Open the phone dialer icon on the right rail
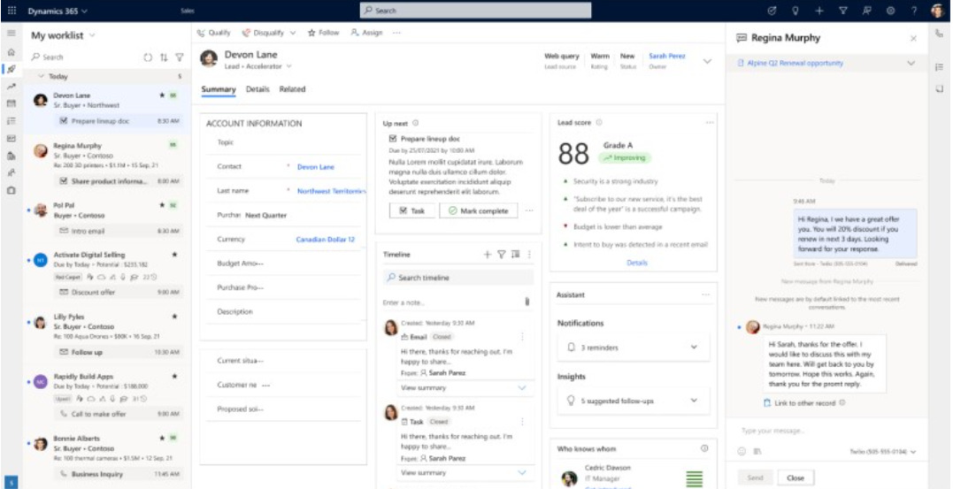The height and width of the screenshot is (489, 953). 939,34
